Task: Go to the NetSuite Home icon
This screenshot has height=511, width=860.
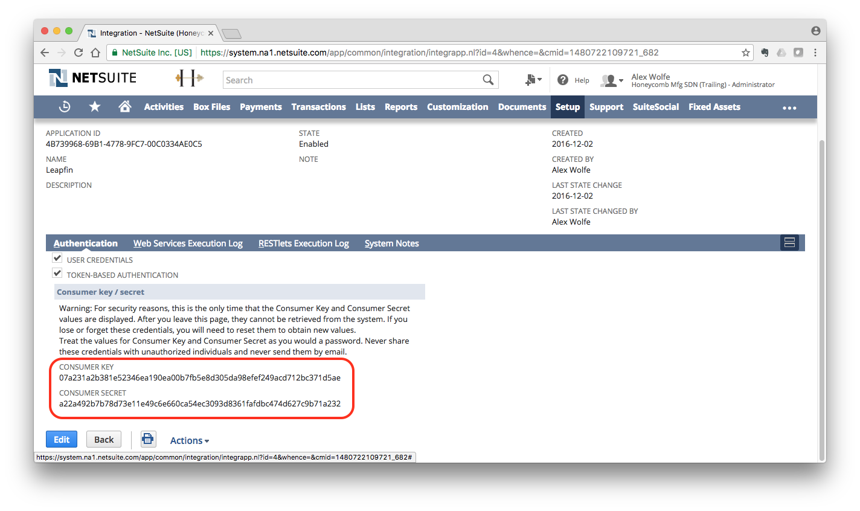Action: (125, 107)
